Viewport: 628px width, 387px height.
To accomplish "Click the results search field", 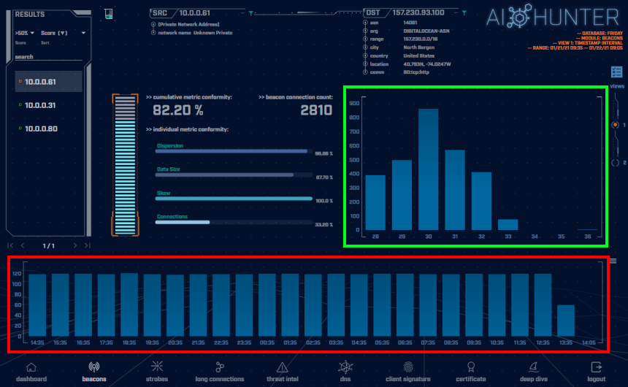I will [x=48, y=57].
